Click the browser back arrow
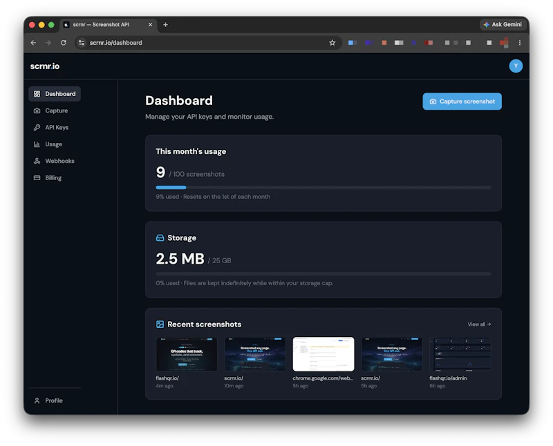Image resolution: width=553 pixels, height=446 pixels. pos(33,43)
